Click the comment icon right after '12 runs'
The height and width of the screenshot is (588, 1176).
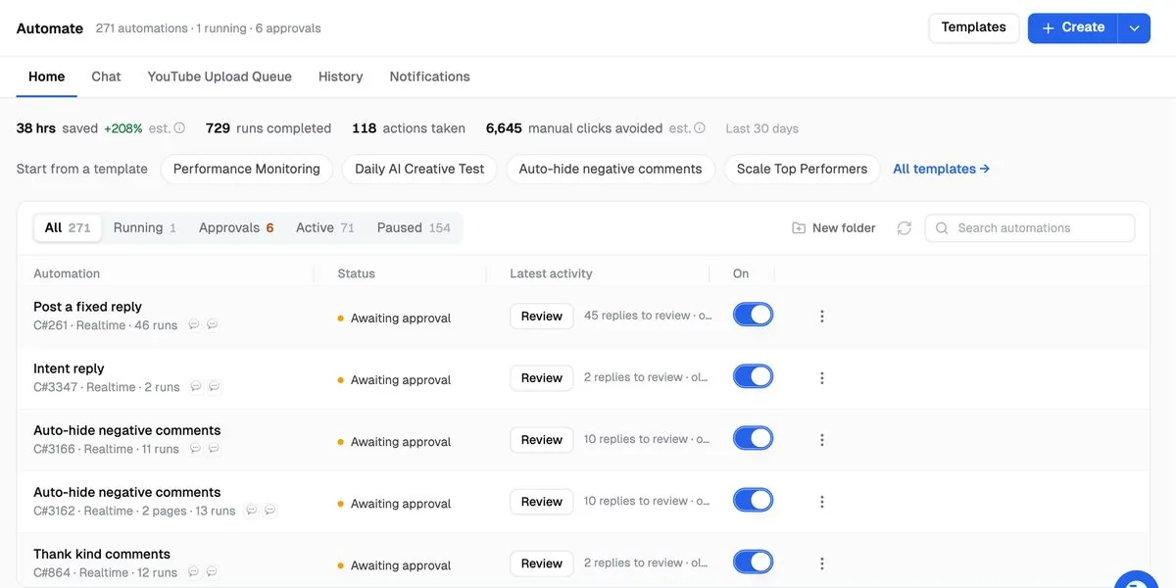pyautogui.click(x=193, y=572)
